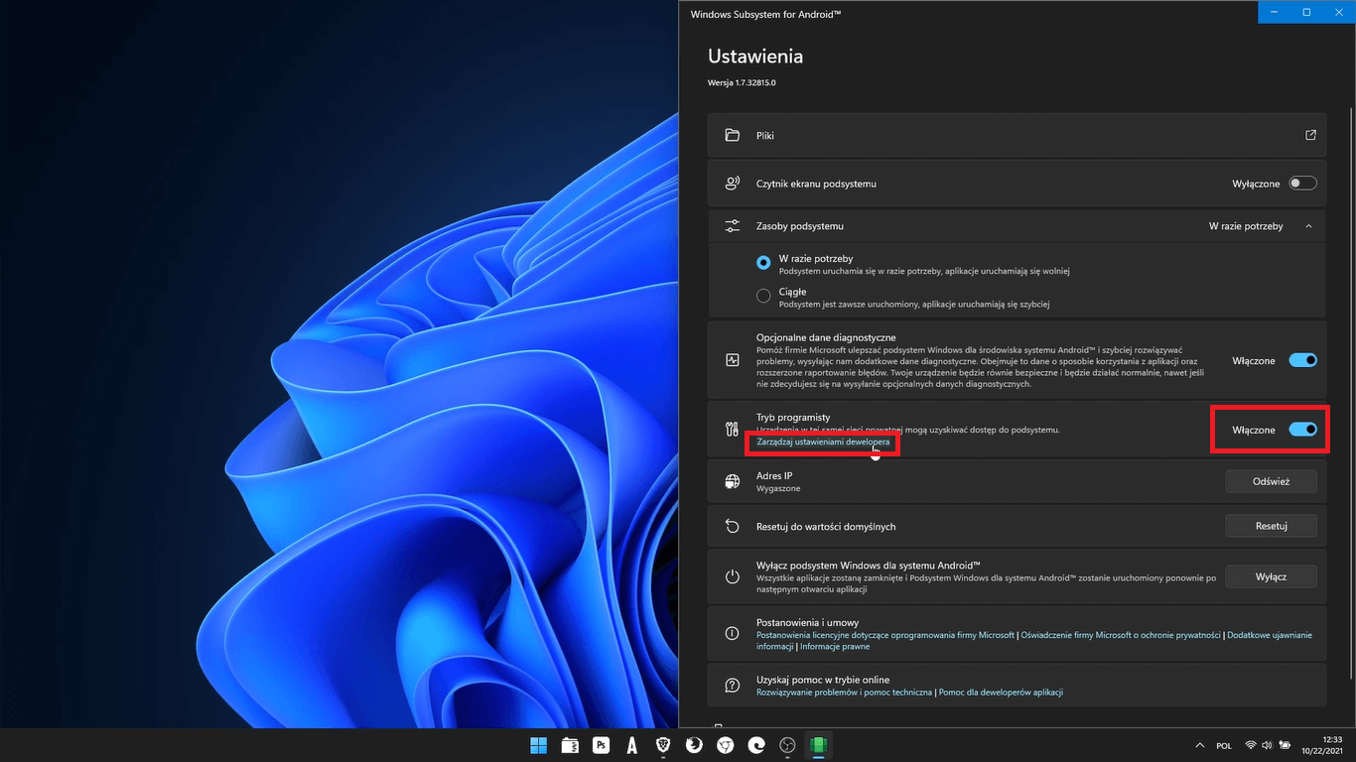Click the 'Wersja 1.7.32815.0' version text
The height and width of the screenshot is (762, 1356).
[x=742, y=83]
